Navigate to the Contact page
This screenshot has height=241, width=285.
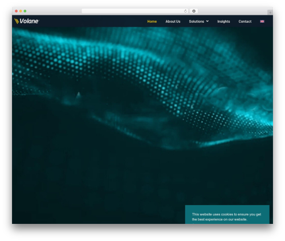click(245, 22)
